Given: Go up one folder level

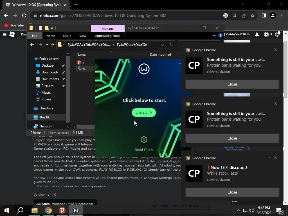Looking at the screenshot, I should (53, 45).
